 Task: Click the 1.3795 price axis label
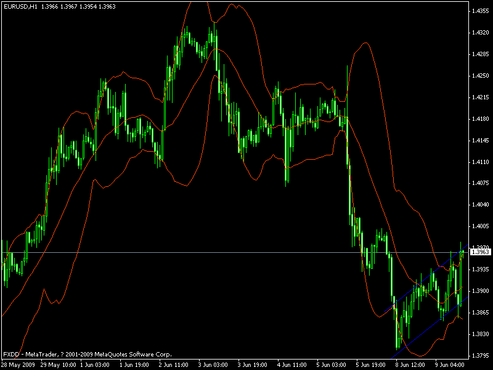coord(481,356)
